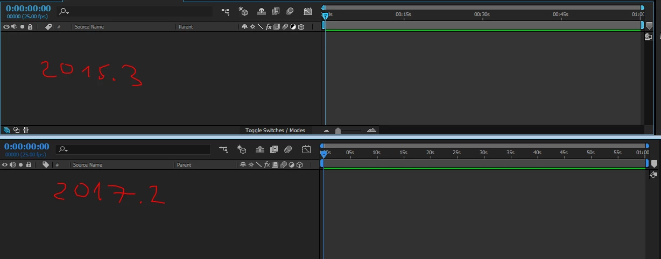Click the Solo column dot in 2015.3 panel
The width and height of the screenshot is (661, 259).
click(x=22, y=27)
